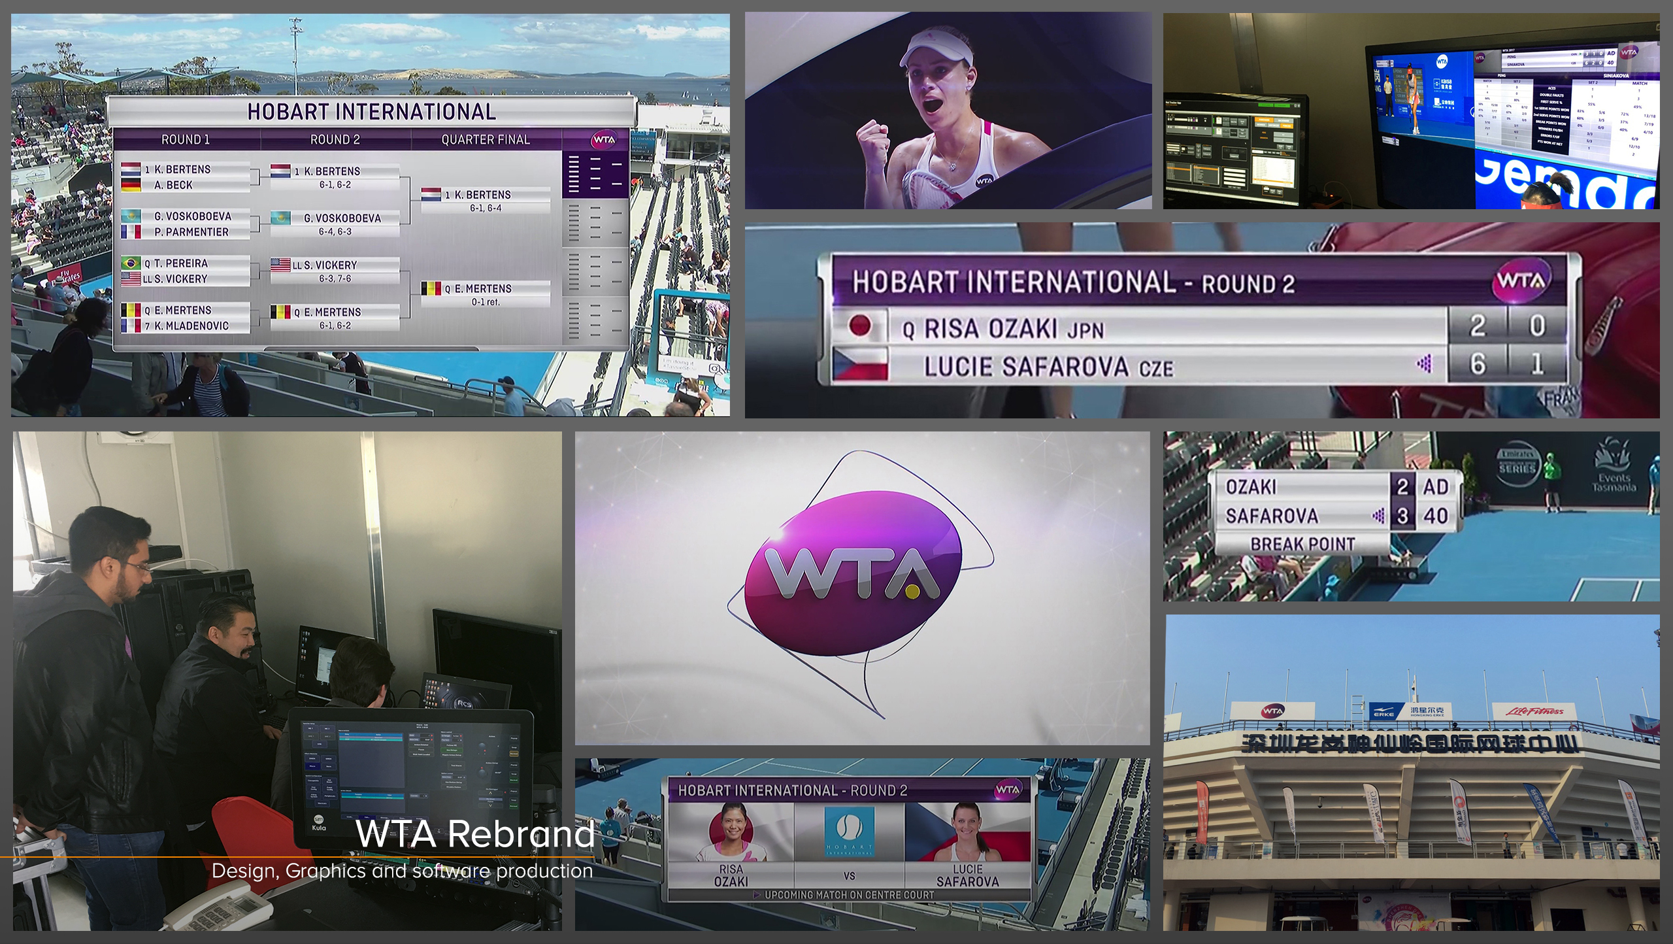Click 'Q RISA OZAKI JPN' on the scoreboard

[1003, 329]
